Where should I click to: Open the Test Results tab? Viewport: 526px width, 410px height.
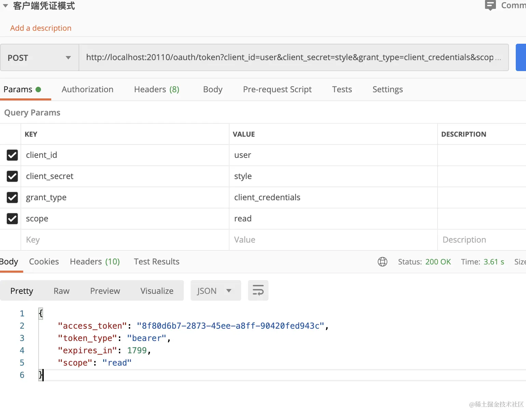tap(156, 262)
